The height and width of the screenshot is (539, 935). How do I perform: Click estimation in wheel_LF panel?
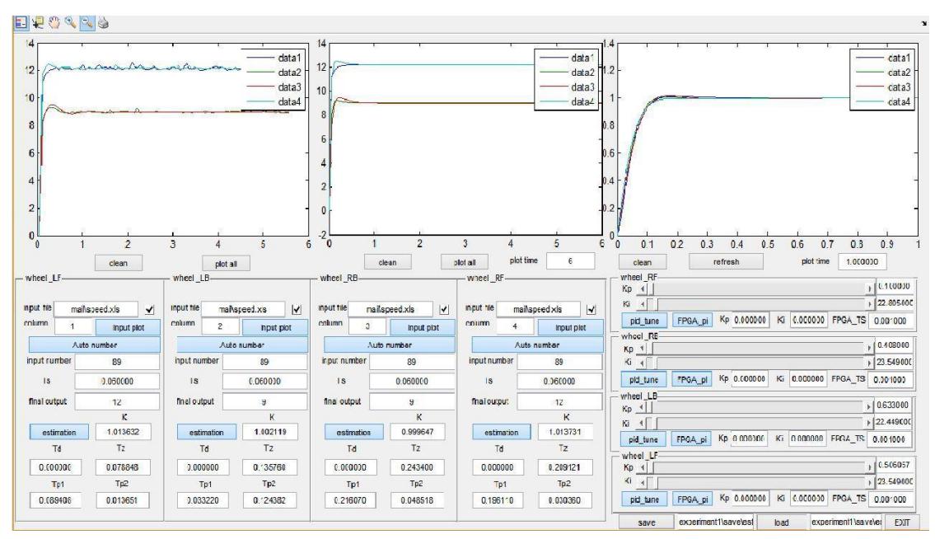pos(59,432)
